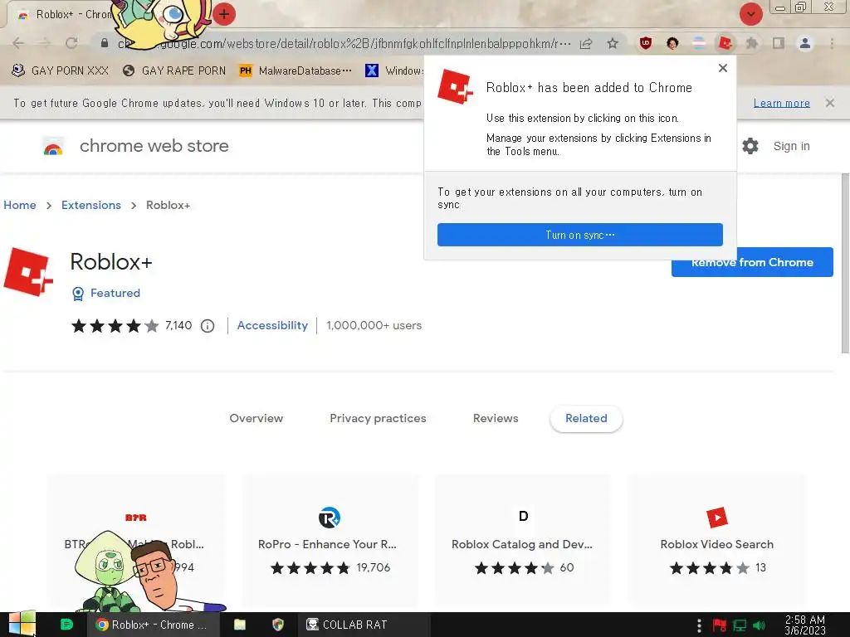Select the Related tab
The height and width of the screenshot is (637, 850).
pos(586,418)
